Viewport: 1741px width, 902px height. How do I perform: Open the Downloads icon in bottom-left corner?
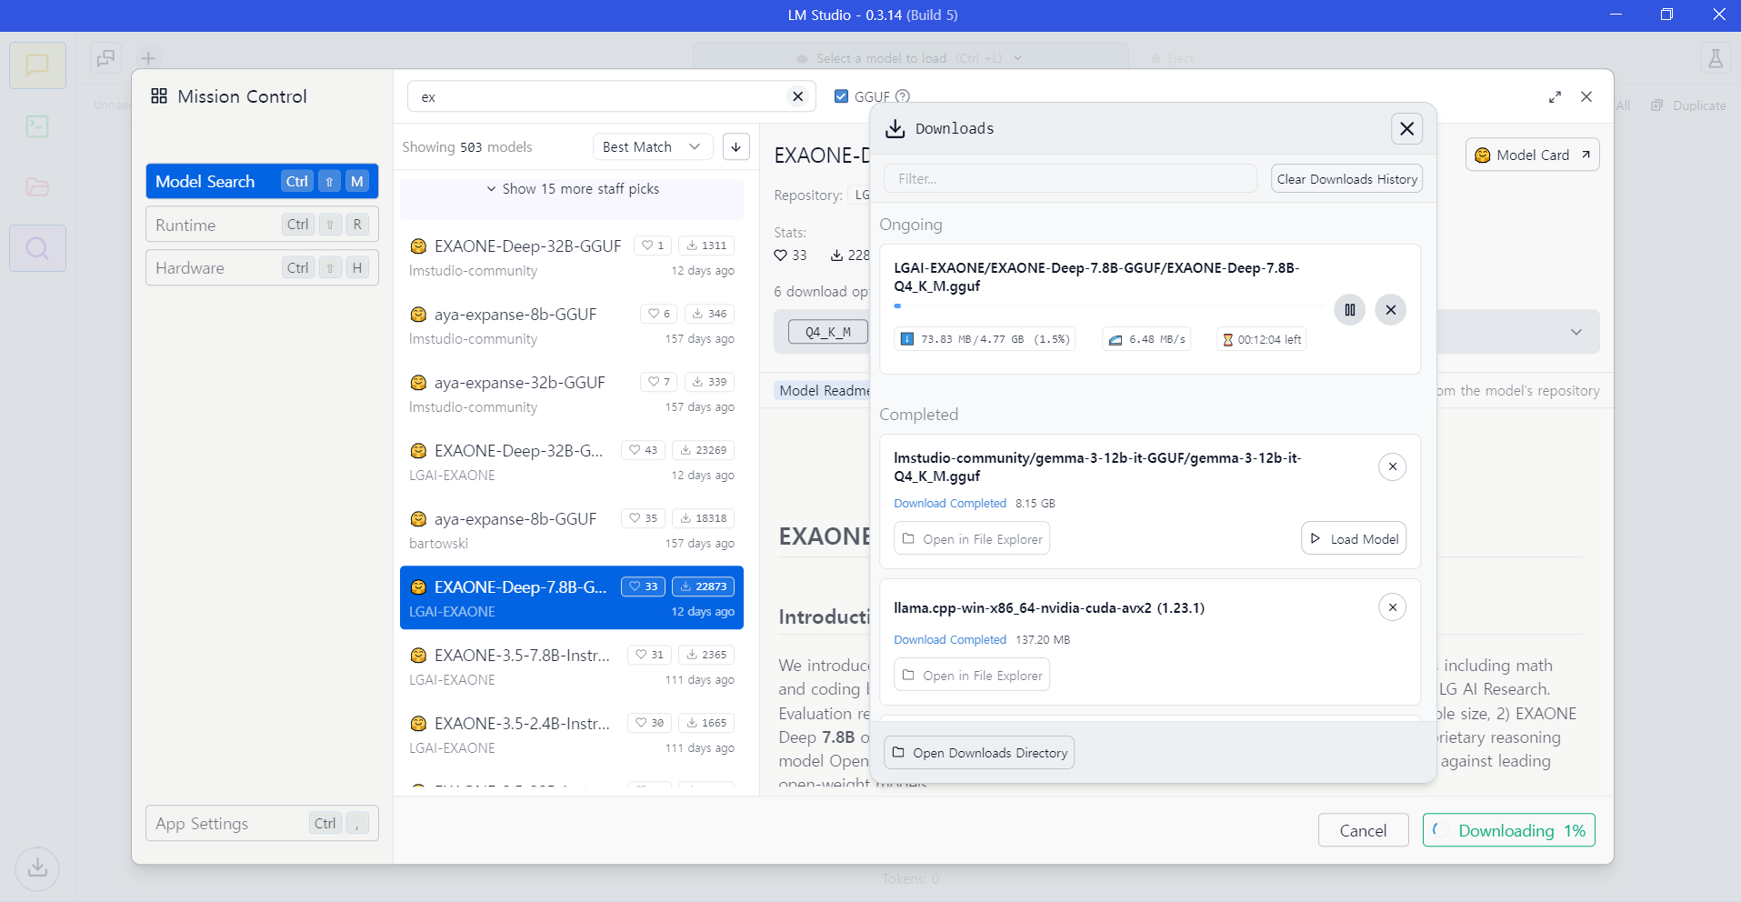(37, 867)
